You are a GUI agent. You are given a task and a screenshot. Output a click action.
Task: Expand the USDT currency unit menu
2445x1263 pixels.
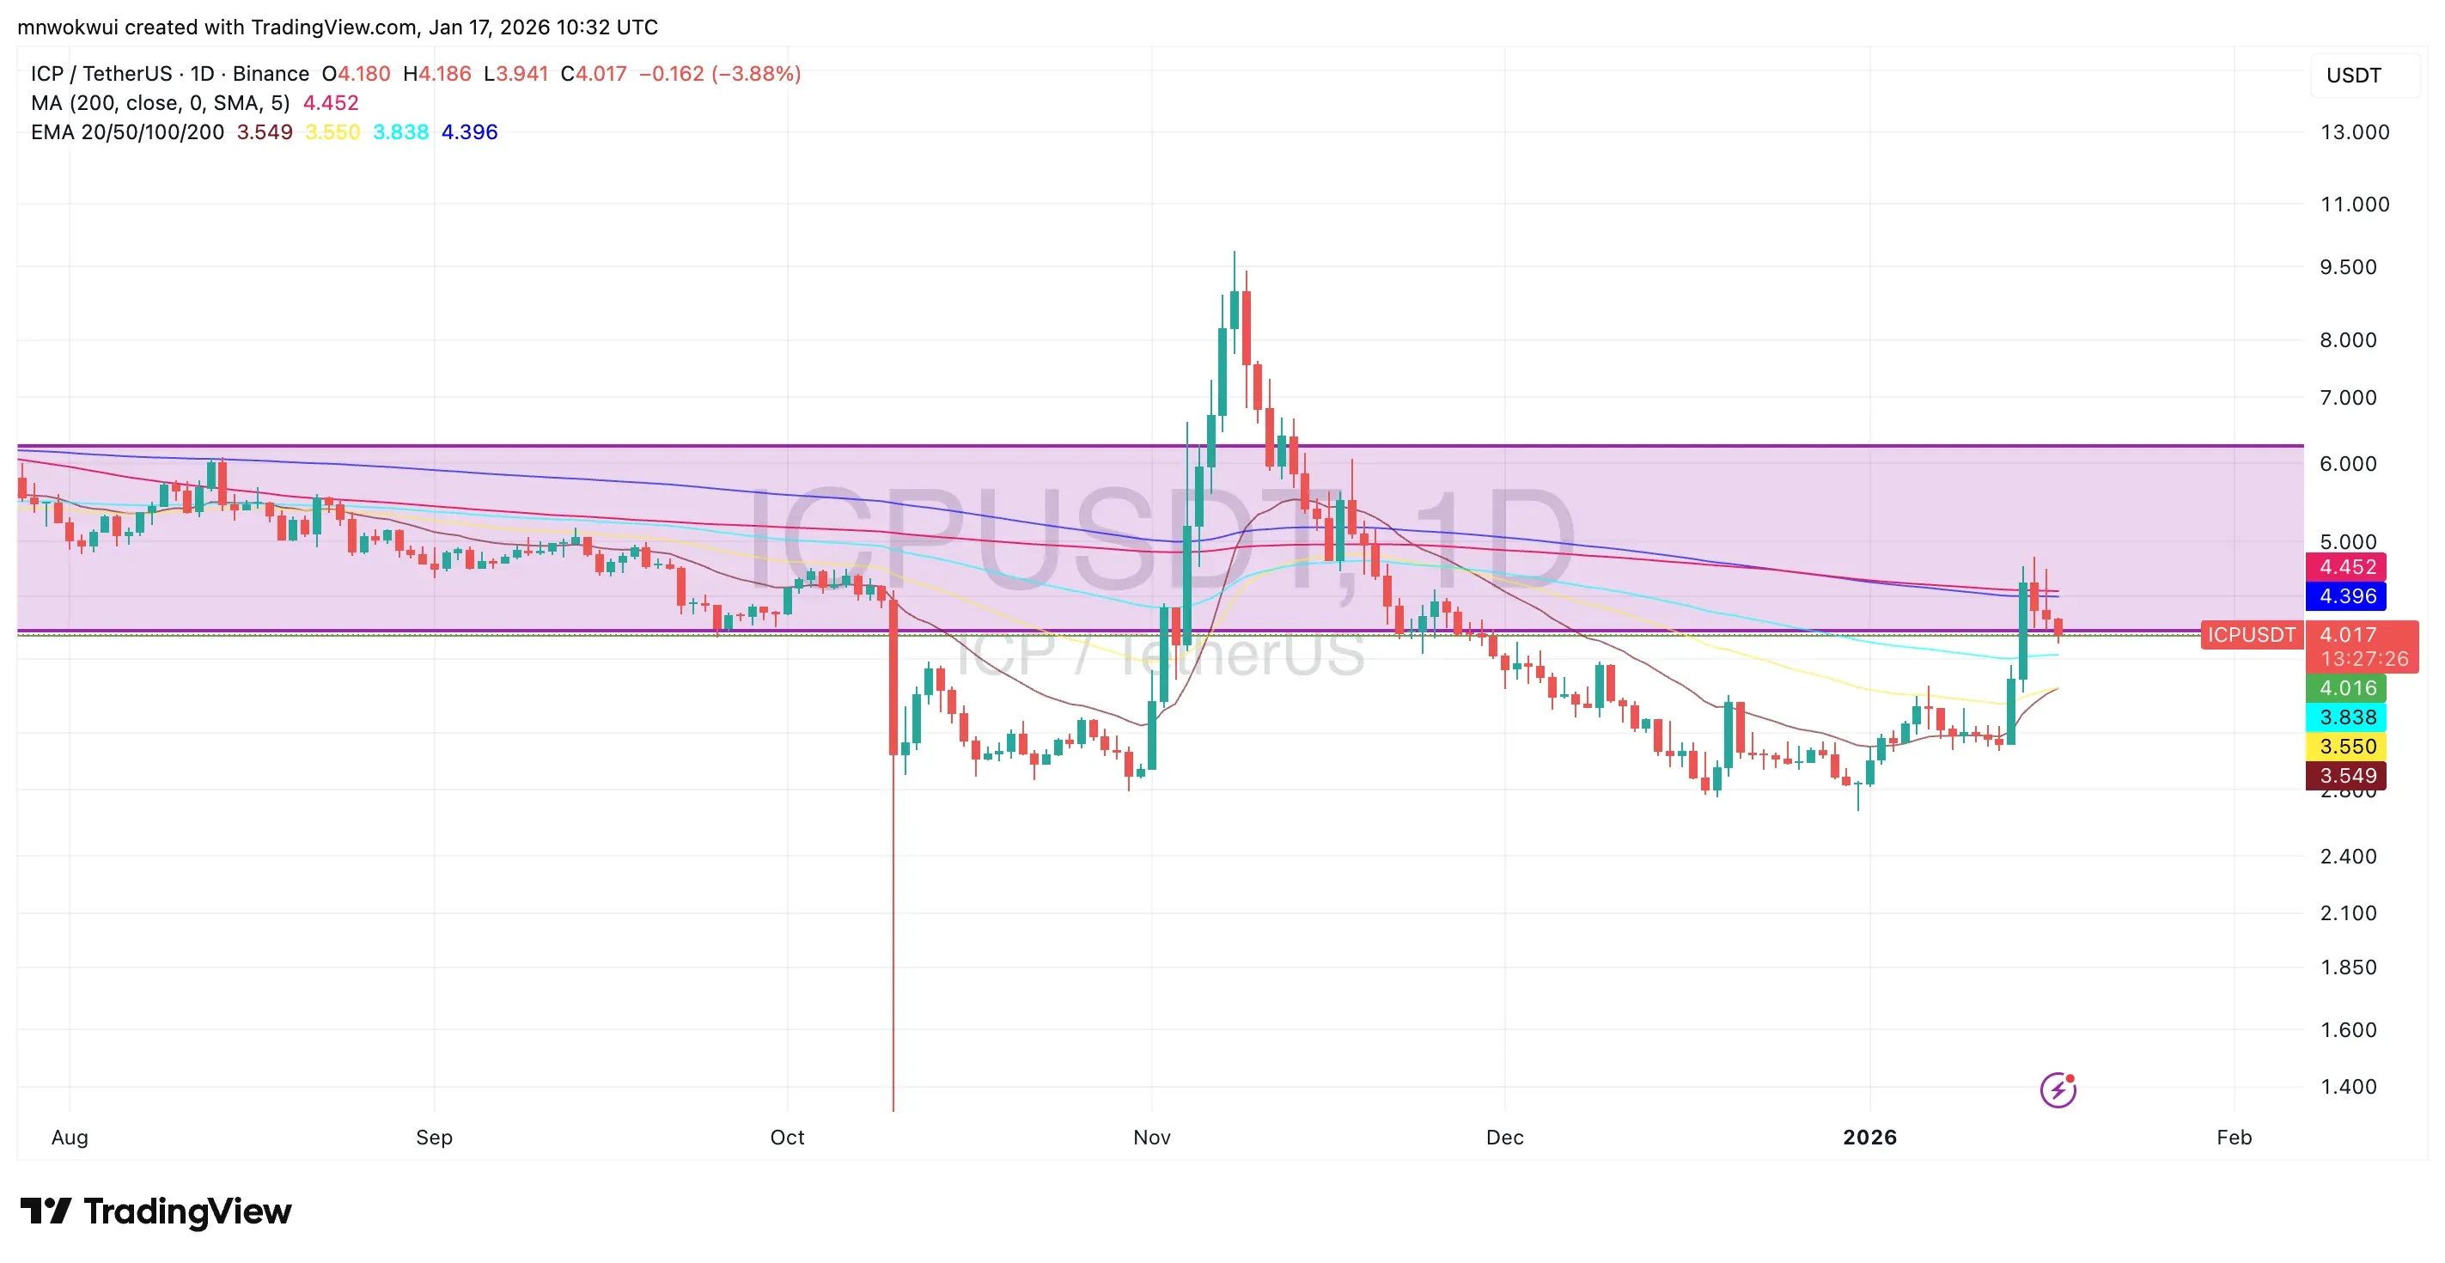tap(2354, 75)
